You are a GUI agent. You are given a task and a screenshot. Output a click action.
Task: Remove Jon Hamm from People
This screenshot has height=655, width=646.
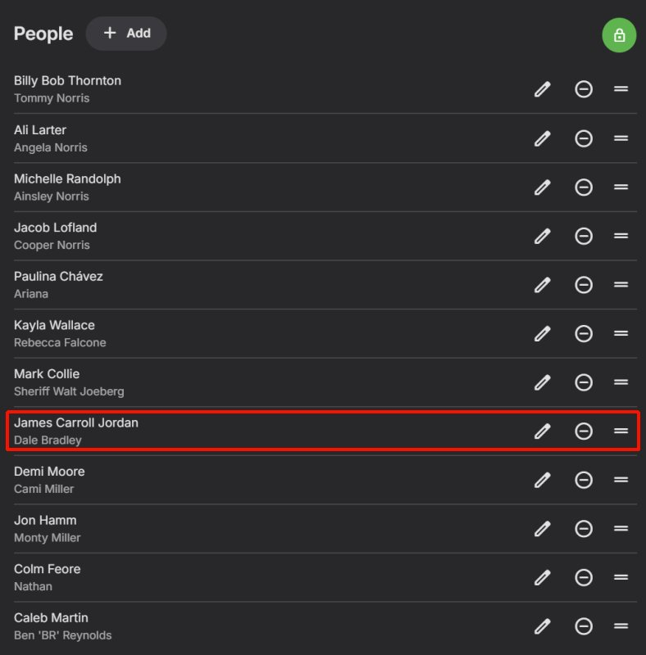(x=584, y=529)
